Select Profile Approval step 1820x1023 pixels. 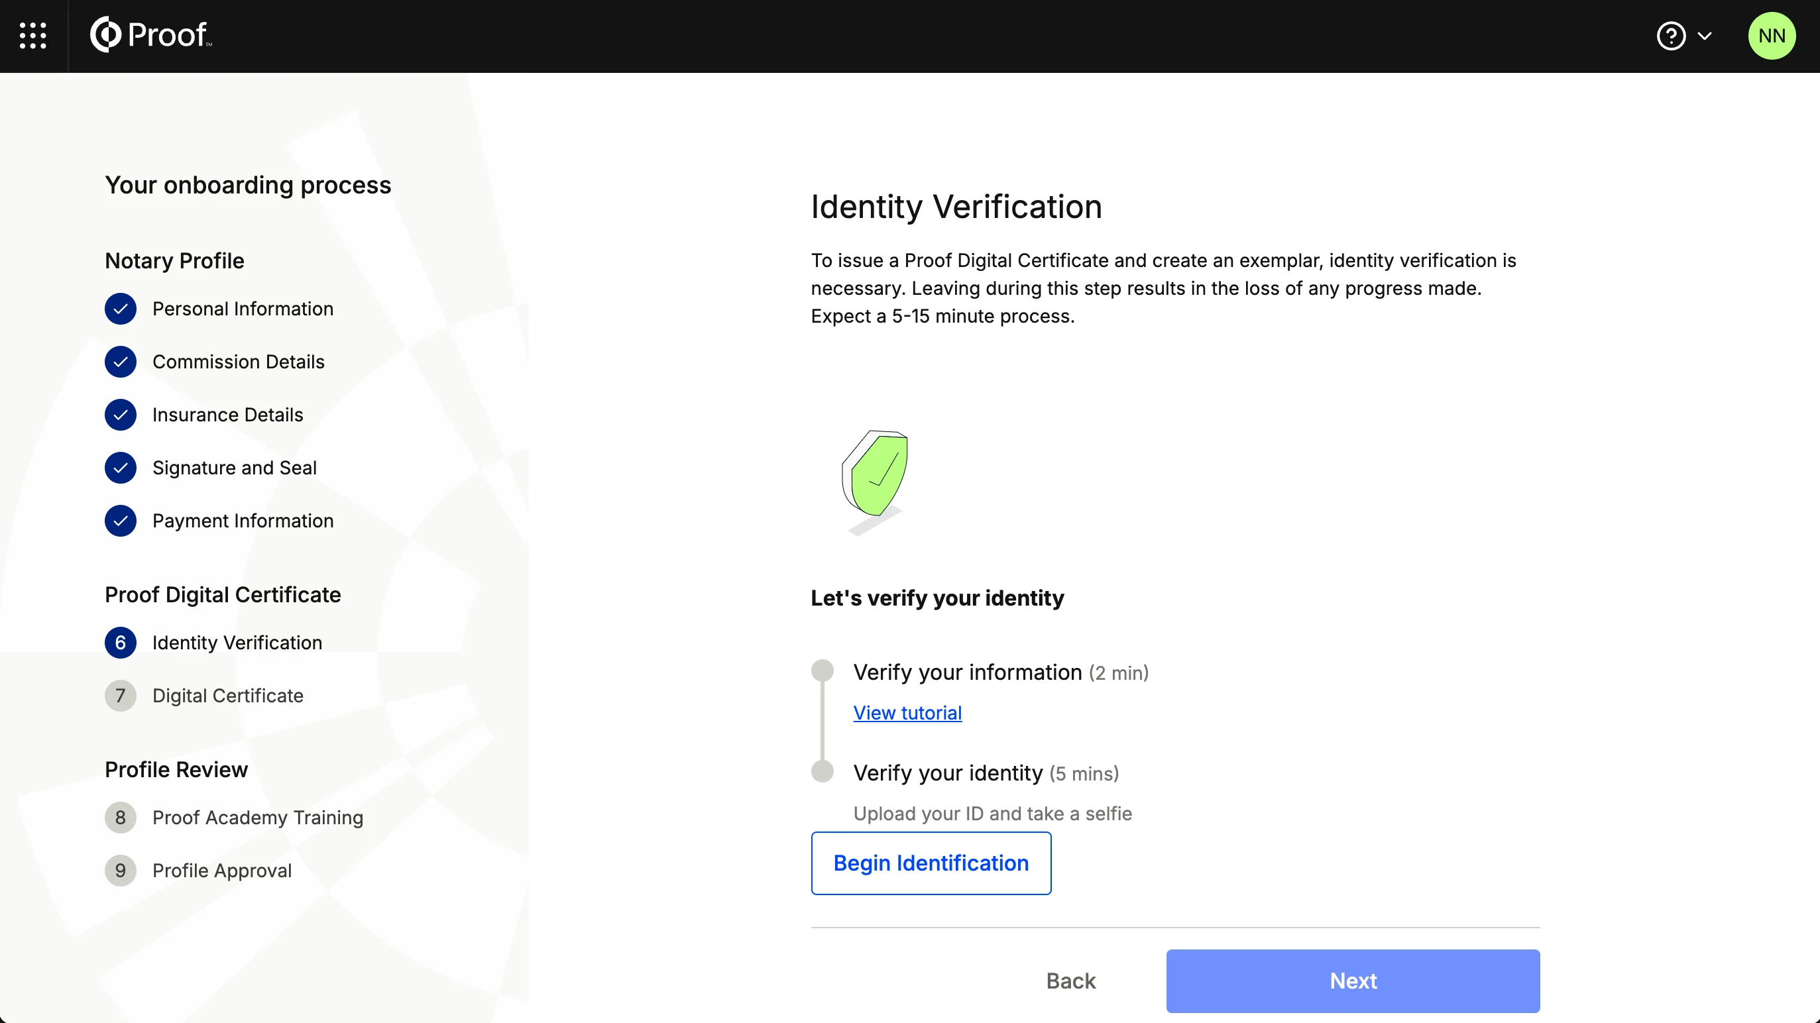pos(221,871)
